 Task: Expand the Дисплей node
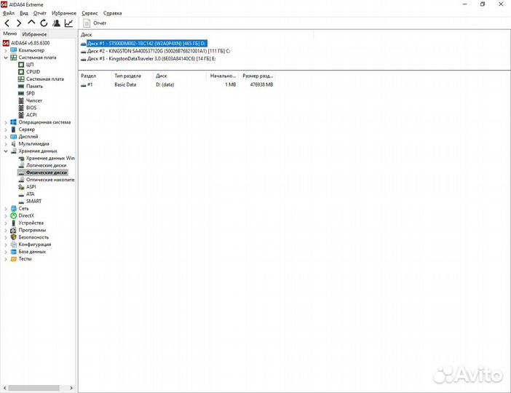[6, 137]
